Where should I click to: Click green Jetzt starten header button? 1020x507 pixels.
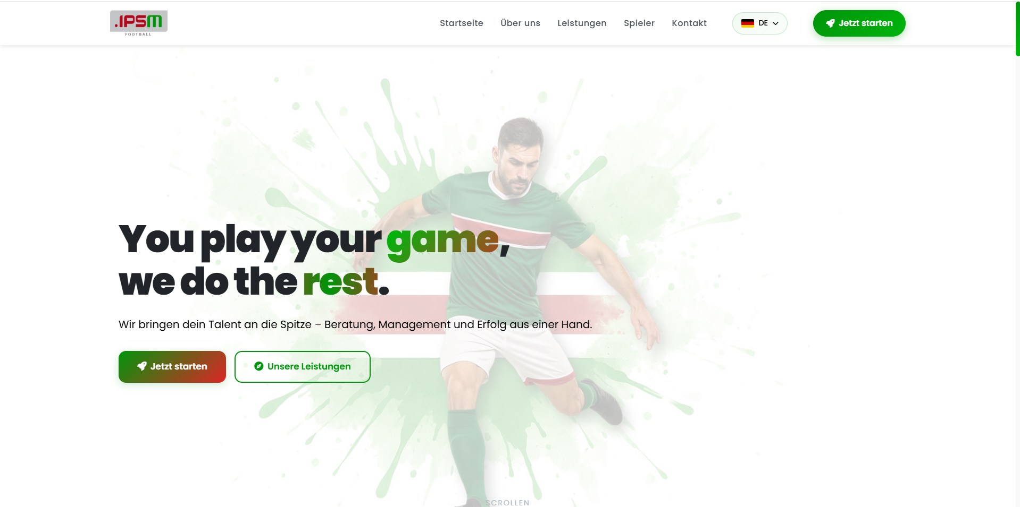[859, 23]
